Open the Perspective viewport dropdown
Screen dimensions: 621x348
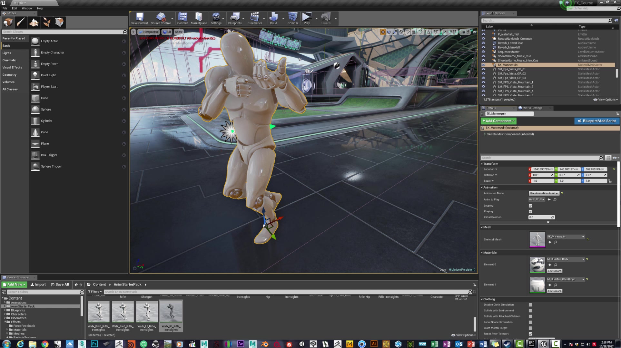149,32
